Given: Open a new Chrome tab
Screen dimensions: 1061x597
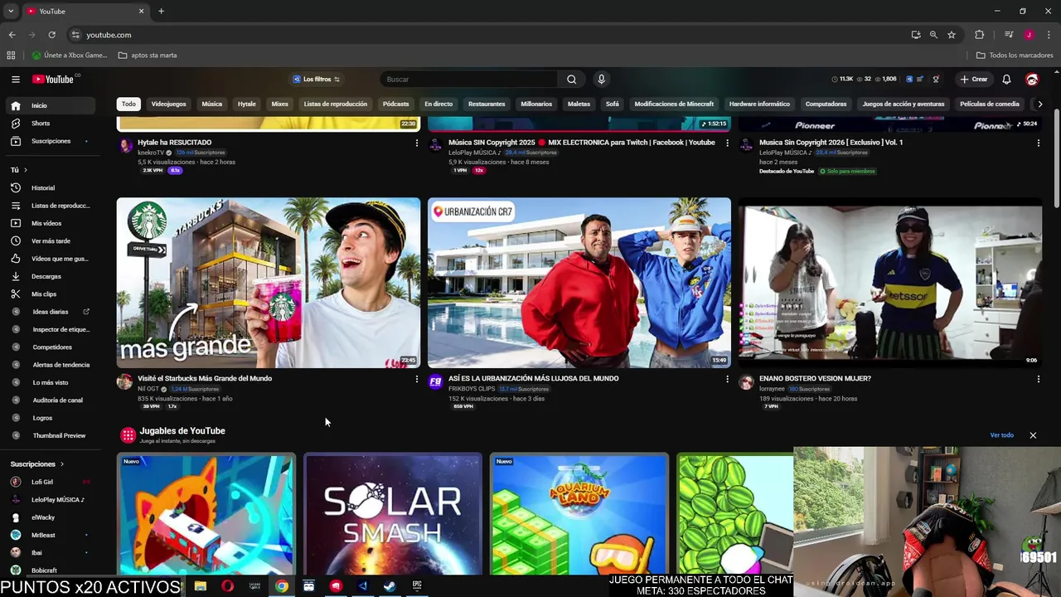Looking at the screenshot, I should 161,11.
